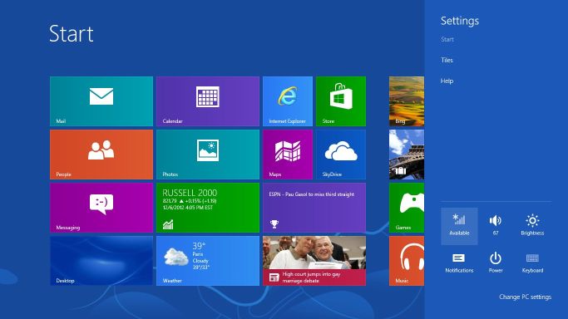
Task: Launch the Internet Explorer tile
Action: click(x=288, y=101)
